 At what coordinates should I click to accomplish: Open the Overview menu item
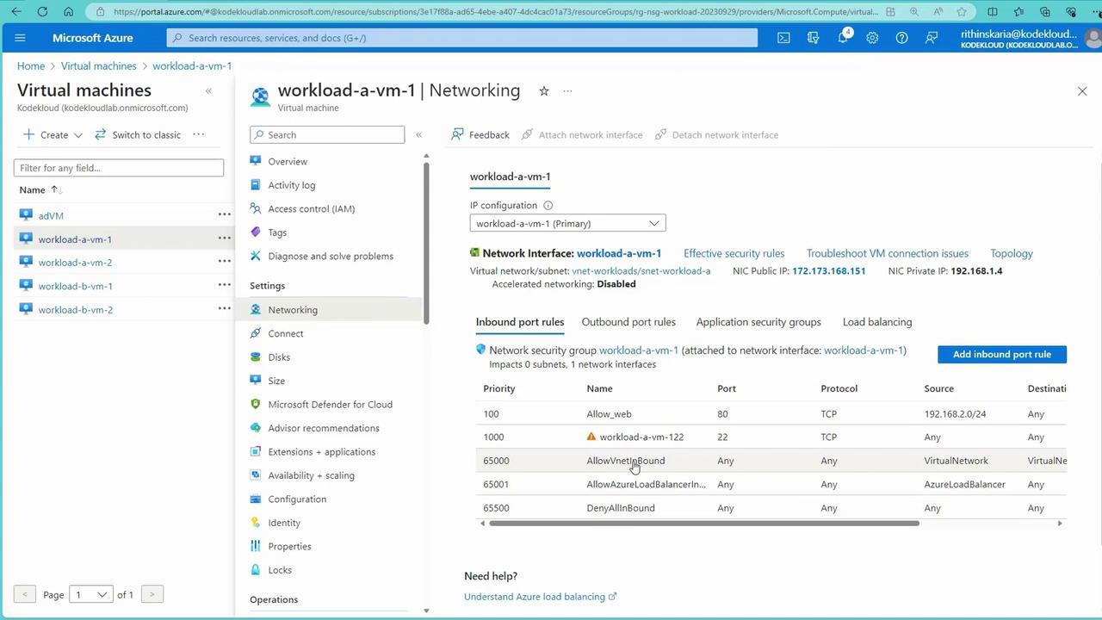click(288, 161)
